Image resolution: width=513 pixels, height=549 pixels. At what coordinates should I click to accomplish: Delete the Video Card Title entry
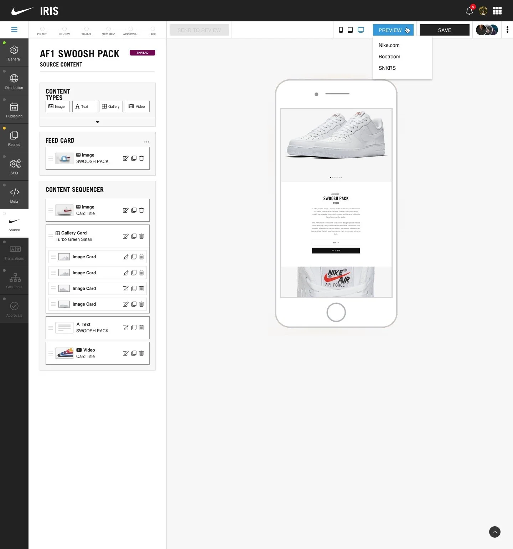(141, 353)
